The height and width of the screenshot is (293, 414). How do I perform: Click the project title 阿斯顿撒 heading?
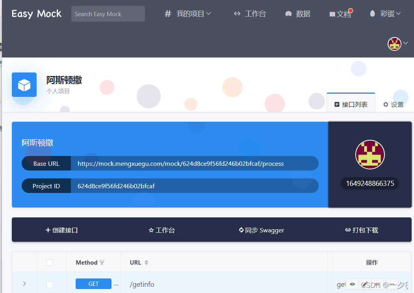pos(64,80)
